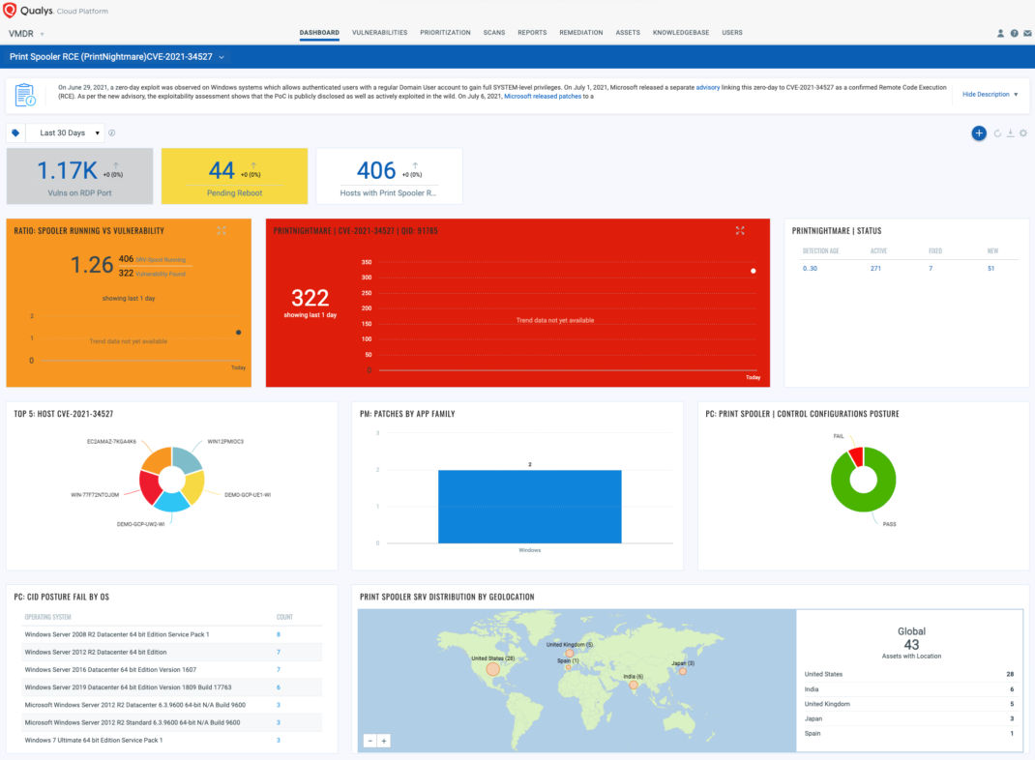Image resolution: width=1035 pixels, height=760 pixels.
Task: Click the United Kingdom map bubble
Action: click(x=569, y=653)
